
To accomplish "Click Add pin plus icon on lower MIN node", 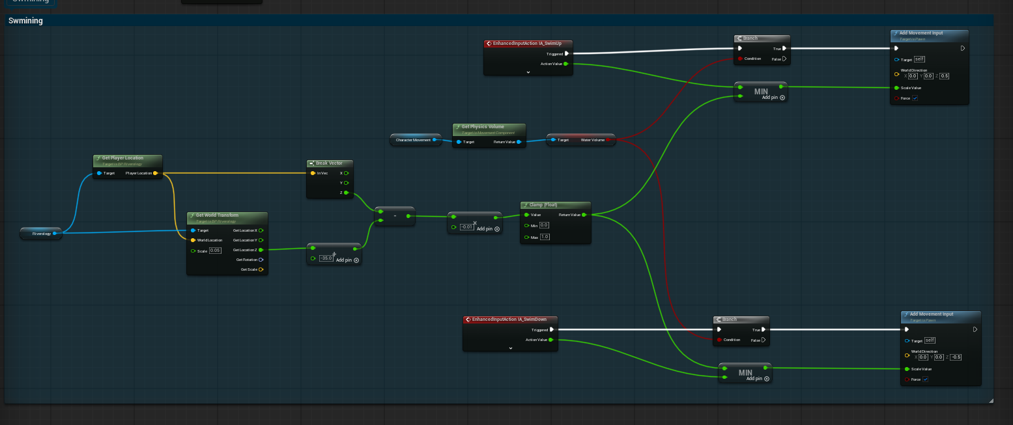I will (x=766, y=378).
